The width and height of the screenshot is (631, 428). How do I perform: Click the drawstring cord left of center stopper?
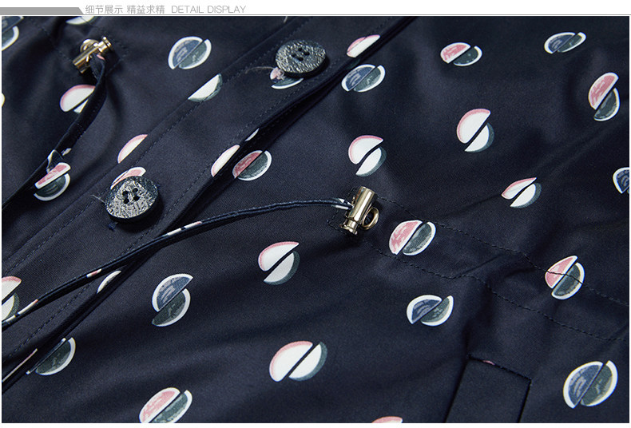point(240,213)
